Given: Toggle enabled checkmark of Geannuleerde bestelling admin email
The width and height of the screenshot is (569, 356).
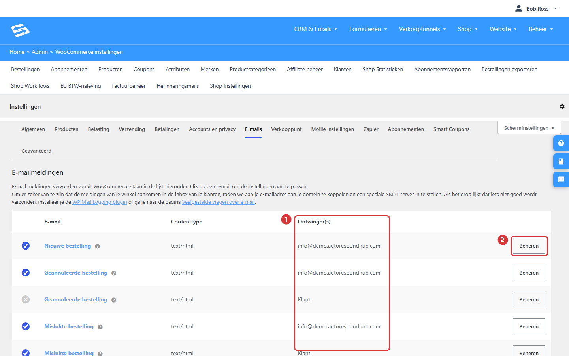Looking at the screenshot, I should [x=26, y=273].
